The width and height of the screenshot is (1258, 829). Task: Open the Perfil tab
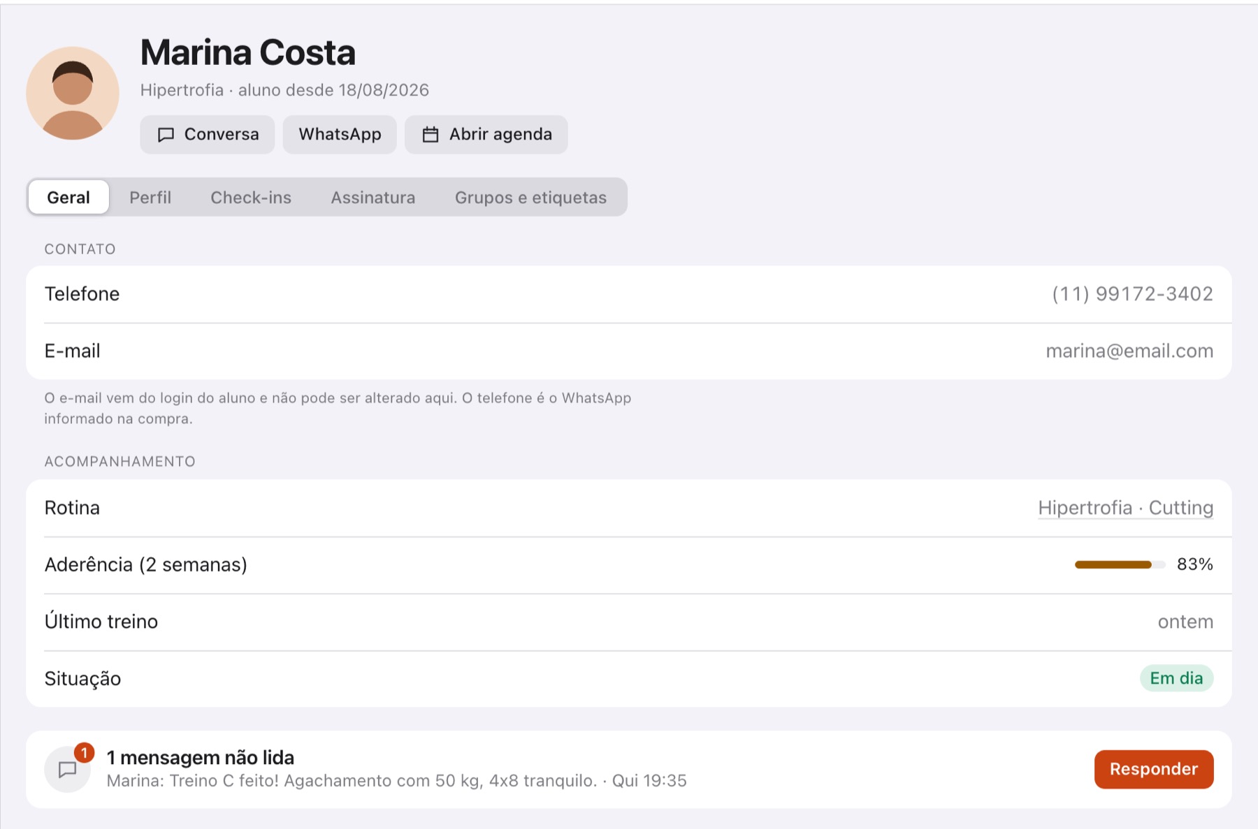click(150, 198)
